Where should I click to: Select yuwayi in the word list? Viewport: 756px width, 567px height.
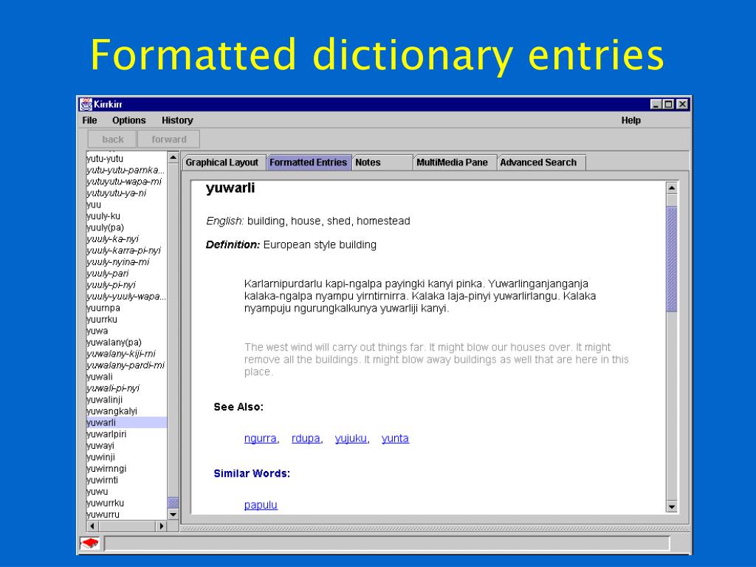pyautogui.click(x=126, y=445)
